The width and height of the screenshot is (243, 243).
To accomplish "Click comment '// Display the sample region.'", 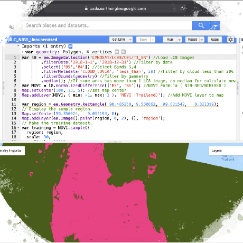I will coord(57,109).
